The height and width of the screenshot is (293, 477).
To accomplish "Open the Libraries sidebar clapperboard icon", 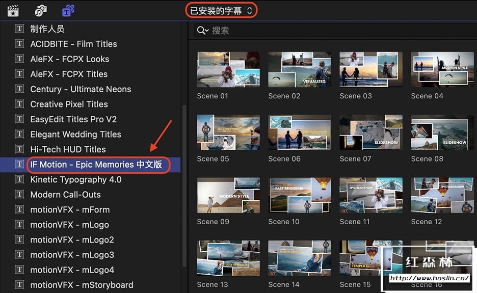I will pyautogui.click(x=13, y=11).
